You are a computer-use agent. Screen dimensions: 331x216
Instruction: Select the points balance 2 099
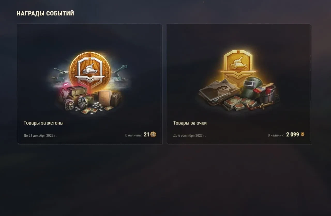(292, 135)
